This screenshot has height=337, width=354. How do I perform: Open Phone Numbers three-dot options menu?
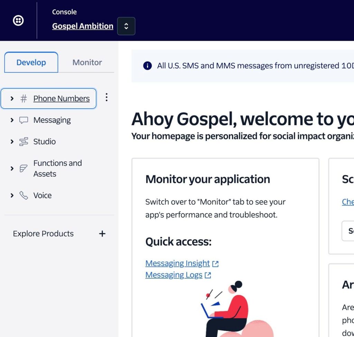106,98
